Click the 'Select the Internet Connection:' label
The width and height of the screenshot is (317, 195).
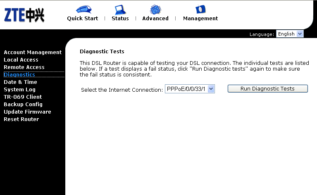(x=122, y=90)
